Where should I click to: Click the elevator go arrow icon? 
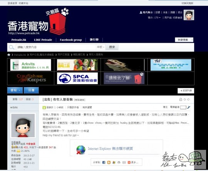click(189, 107)
